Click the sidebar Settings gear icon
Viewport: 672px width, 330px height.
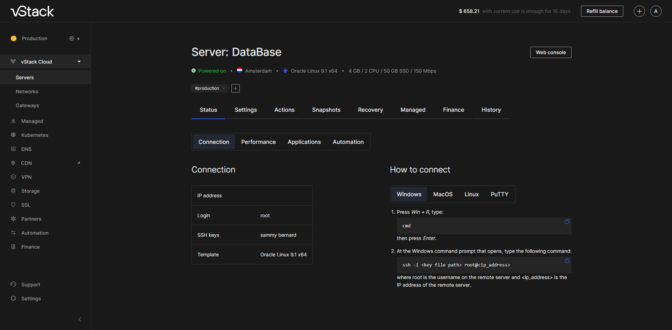13,298
